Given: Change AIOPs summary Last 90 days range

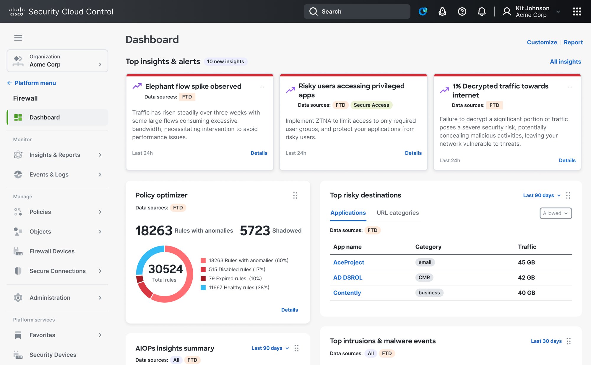Looking at the screenshot, I should (x=270, y=348).
